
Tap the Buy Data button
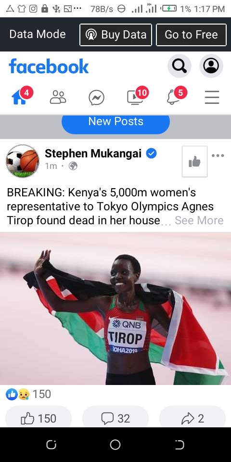115,35
